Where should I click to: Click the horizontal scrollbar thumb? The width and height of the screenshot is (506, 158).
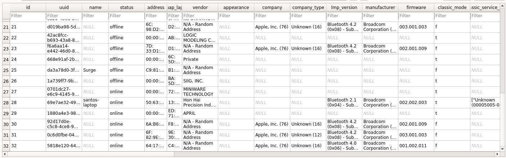pyautogui.click(x=90, y=154)
